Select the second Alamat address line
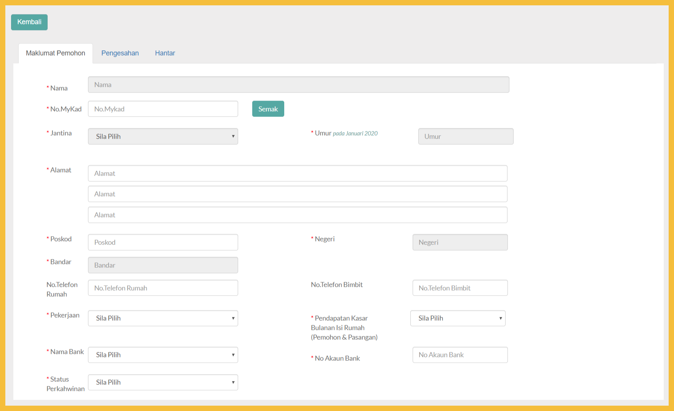Image resolution: width=674 pixels, height=411 pixels. [x=297, y=194]
